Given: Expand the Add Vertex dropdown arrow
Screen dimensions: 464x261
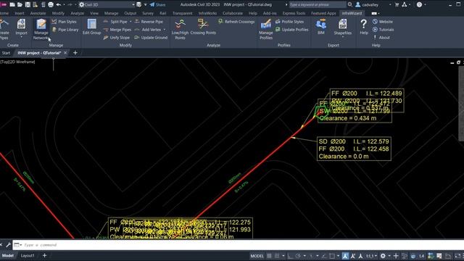Looking at the screenshot, I should pos(165,30).
